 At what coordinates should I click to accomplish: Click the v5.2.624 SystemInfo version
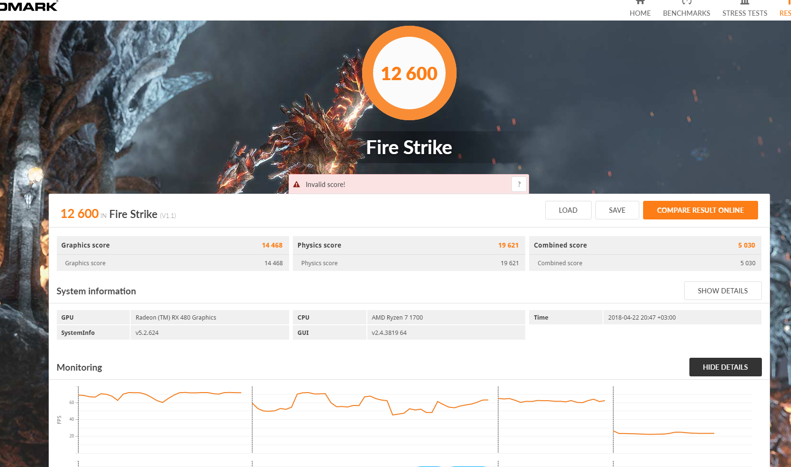click(x=147, y=333)
